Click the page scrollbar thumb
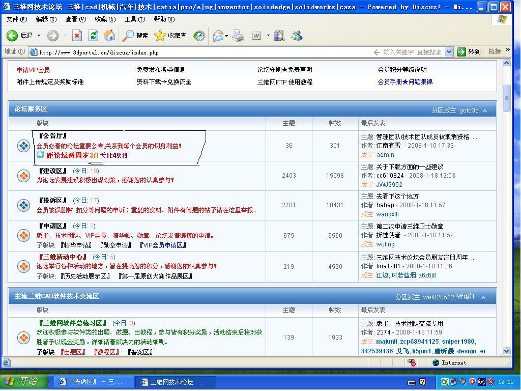521x391 pixels. (506, 98)
